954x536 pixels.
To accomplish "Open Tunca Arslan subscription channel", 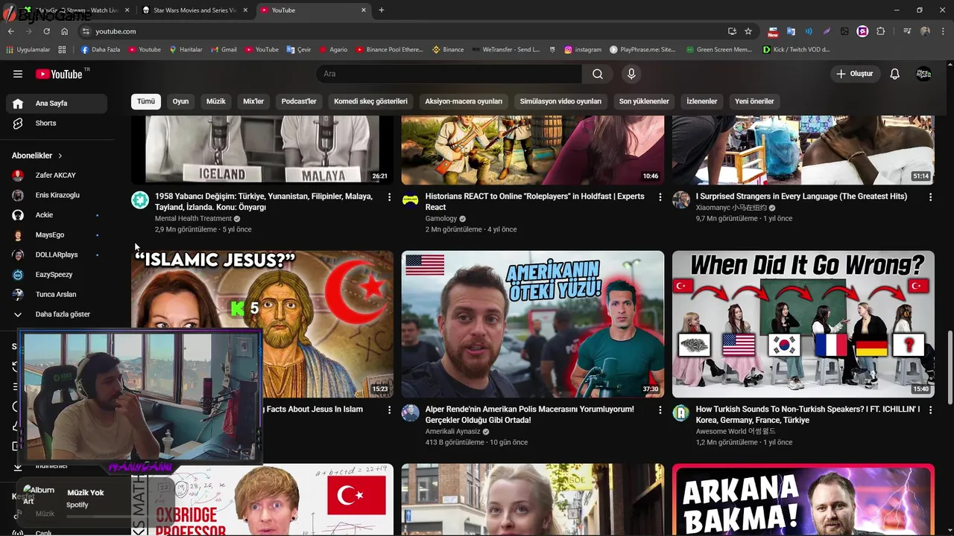I will 57,294.
